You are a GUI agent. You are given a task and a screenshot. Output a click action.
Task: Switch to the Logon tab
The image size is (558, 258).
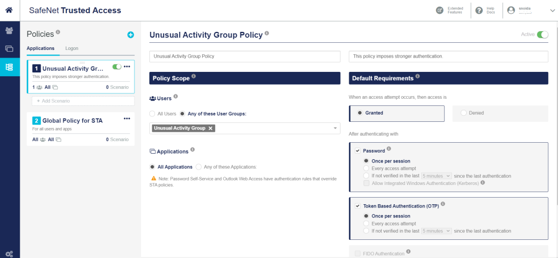tap(71, 48)
